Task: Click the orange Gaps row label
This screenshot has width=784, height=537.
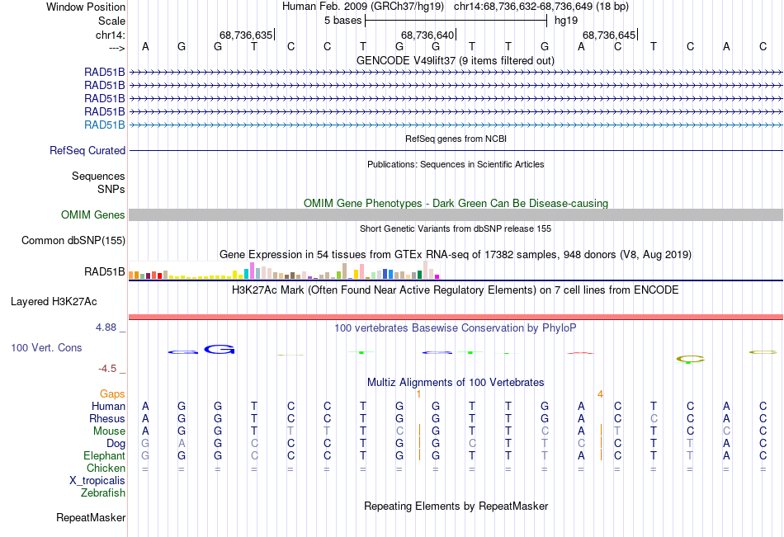Action: tap(112, 394)
